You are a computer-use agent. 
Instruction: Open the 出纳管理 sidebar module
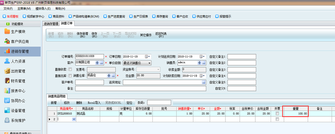18,71
